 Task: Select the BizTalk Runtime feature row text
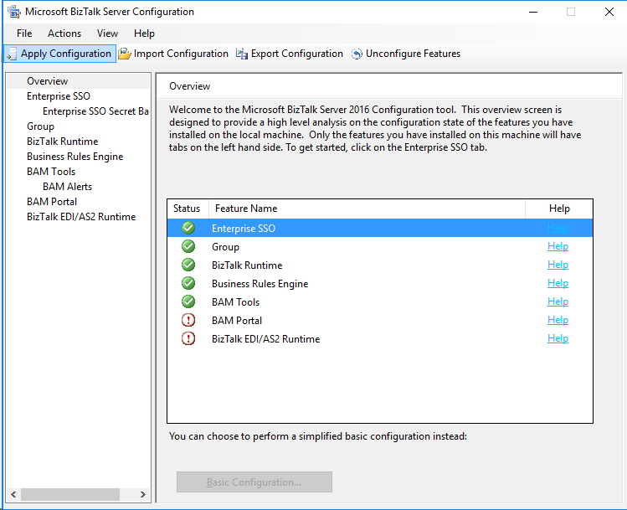(x=247, y=265)
